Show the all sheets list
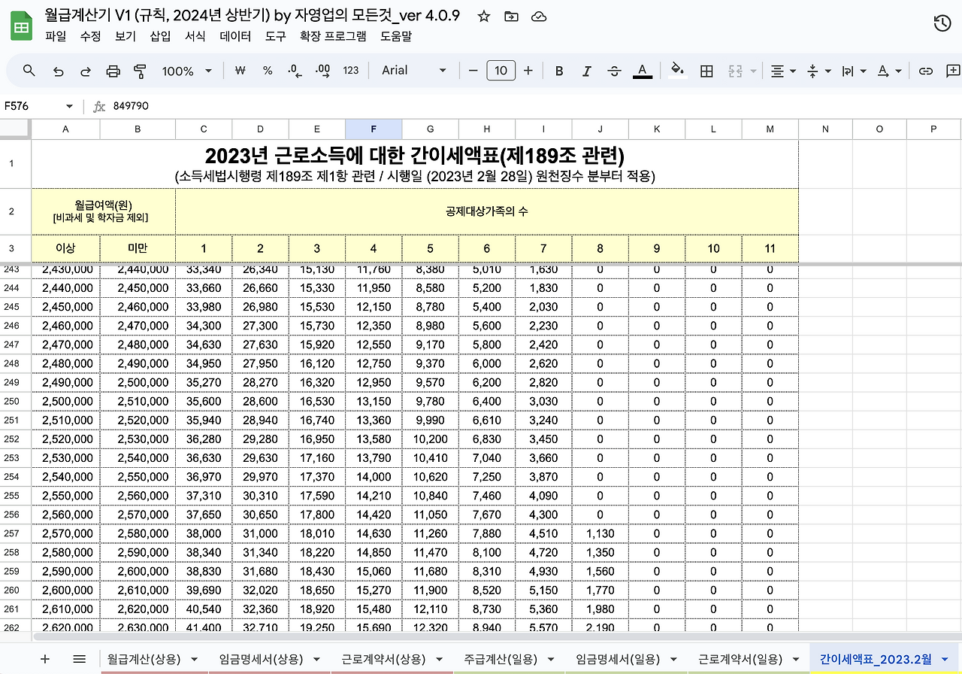This screenshot has width=962, height=674. tap(79, 659)
